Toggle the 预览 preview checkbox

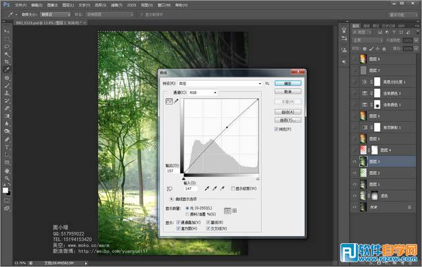point(276,129)
